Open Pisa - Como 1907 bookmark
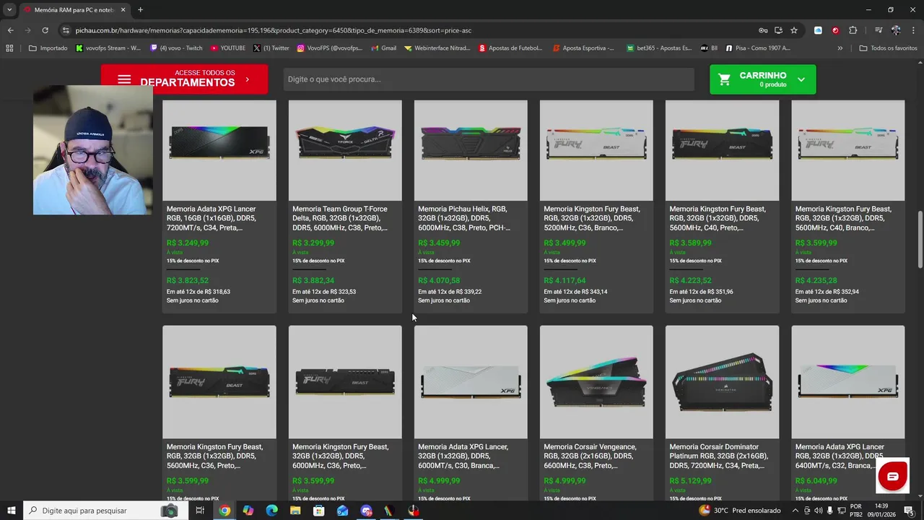Viewport: 924px width, 520px height. pos(757,48)
